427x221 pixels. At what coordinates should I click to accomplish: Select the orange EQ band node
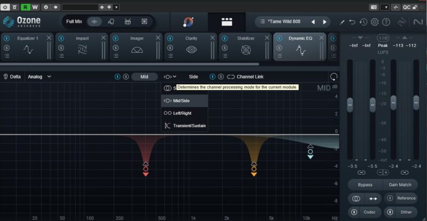pos(254,169)
